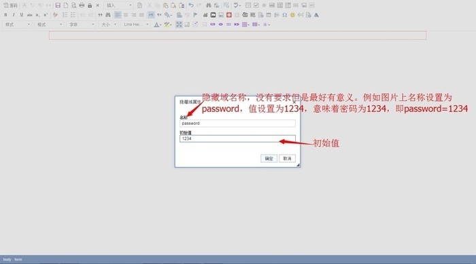Open the 插入 insert dropdown
The width and height of the screenshot is (476, 264).
tap(119, 5)
